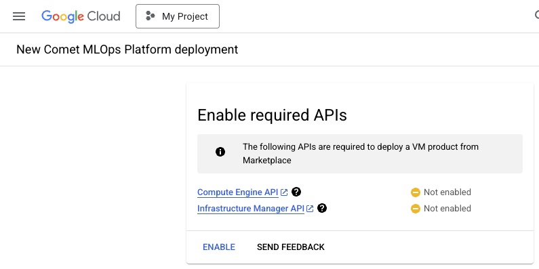This screenshot has width=539, height=269.
Task: Show help for Infrastructure Manager API
Action: click(x=322, y=208)
